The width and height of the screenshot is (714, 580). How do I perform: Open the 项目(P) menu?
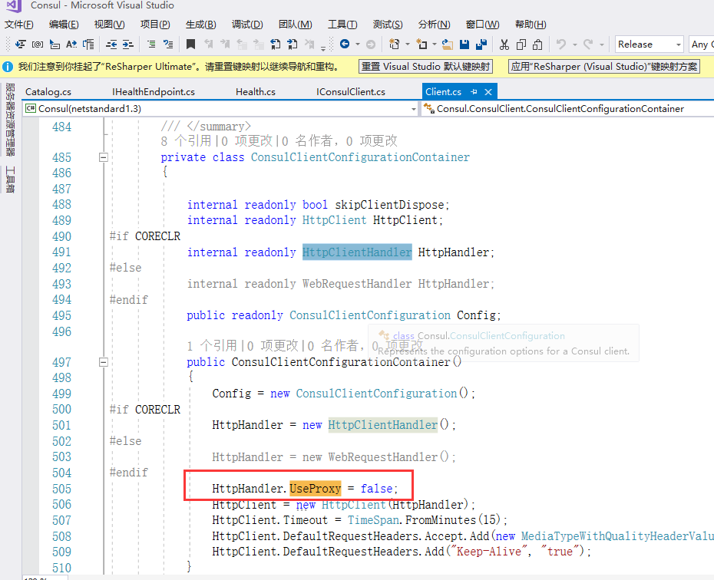(155, 25)
